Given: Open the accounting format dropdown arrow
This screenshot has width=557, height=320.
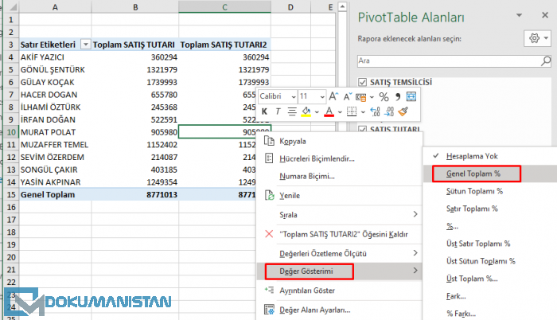Looking at the screenshot, I should tap(372, 96).
